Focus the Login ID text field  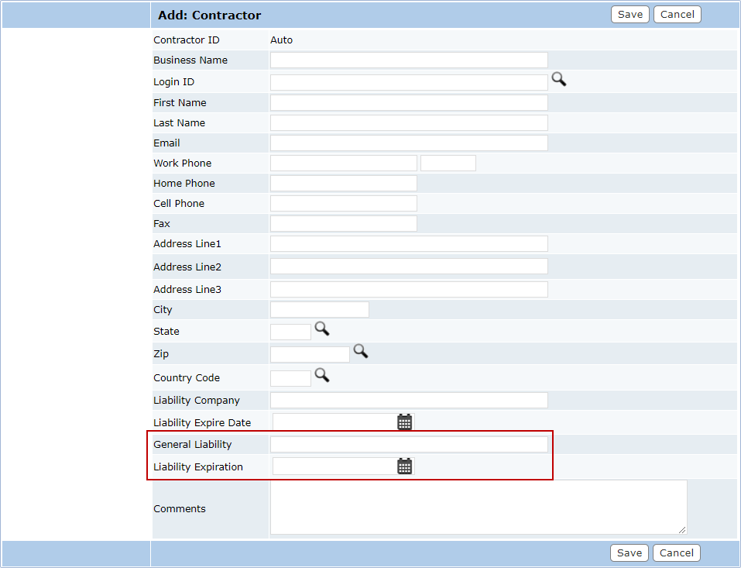click(409, 82)
